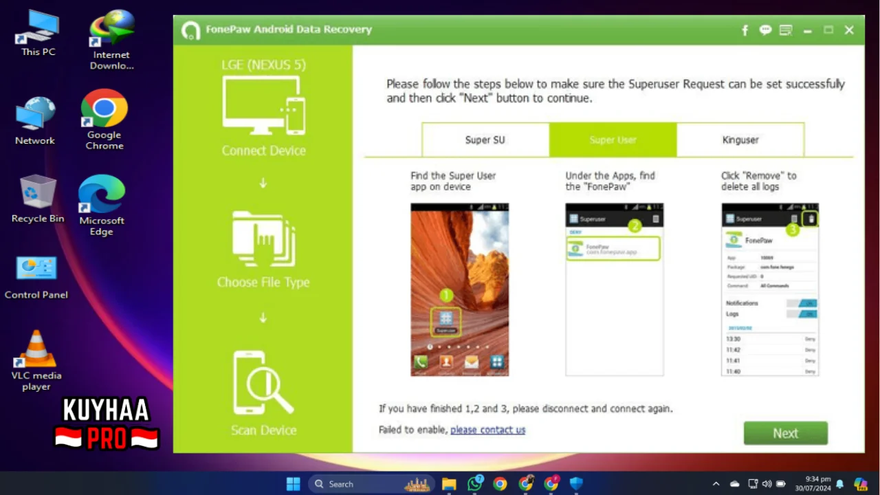This screenshot has height=495, width=880.
Task: Select Microsoft Edge desktop shortcut
Action: (x=101, y=205)
